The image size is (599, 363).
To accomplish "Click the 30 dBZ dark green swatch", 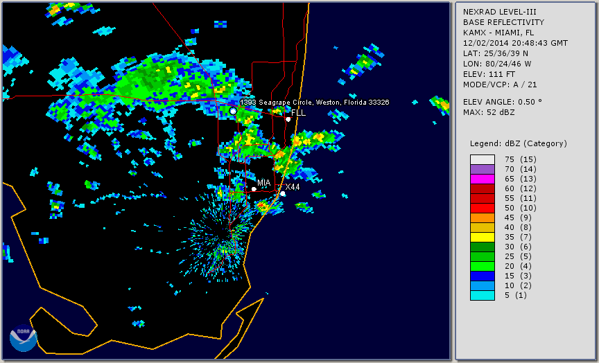I will pos(483,247).
